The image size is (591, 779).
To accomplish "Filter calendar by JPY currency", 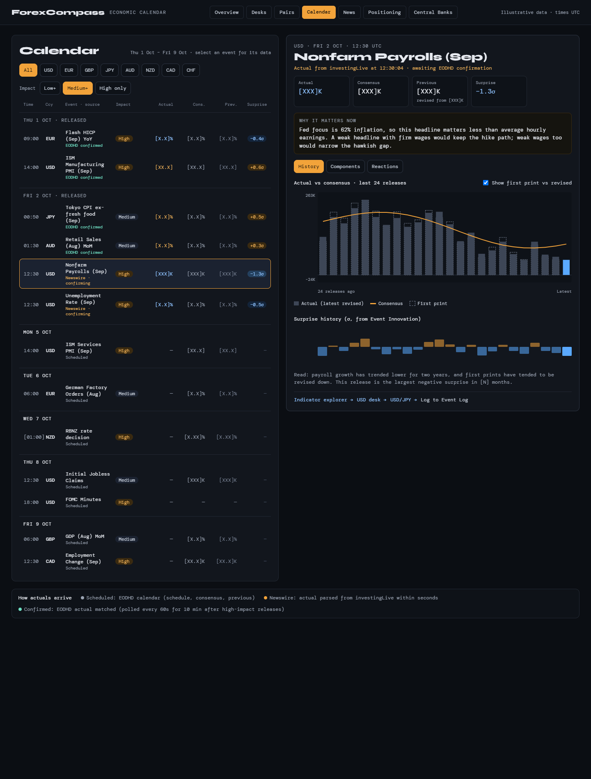I will [110, 70].
